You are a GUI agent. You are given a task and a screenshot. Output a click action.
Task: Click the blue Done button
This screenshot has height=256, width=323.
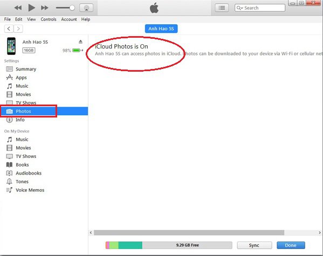pos(291,245)
